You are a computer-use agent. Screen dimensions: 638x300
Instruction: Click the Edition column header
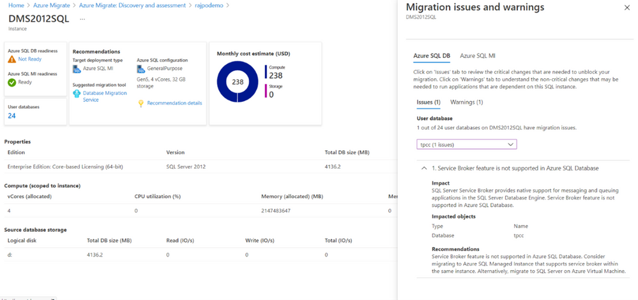pyautogui.click(x=16, y=152)
